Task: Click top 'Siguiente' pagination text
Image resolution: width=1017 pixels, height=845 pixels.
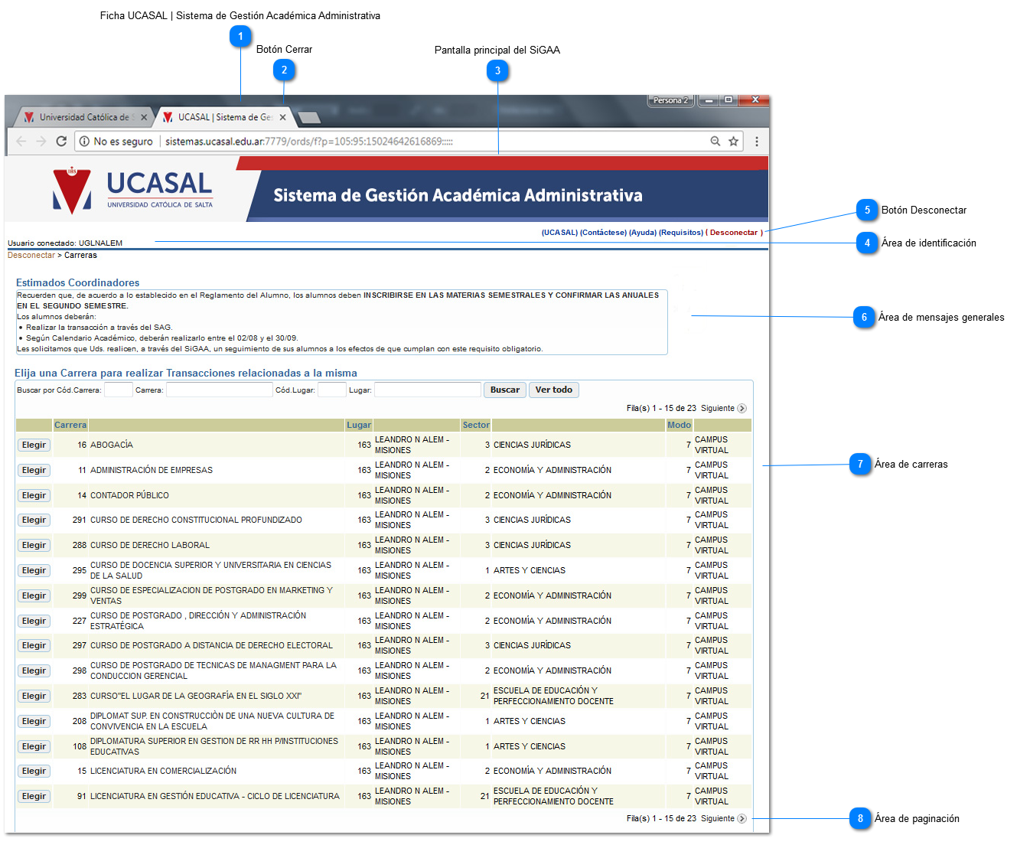Action: (x=718, y=409)
